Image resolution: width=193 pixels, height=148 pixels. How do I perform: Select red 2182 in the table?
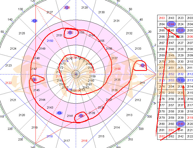click(x=162, y=136)
